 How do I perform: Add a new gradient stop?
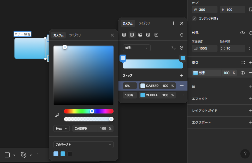click(x=182, y=75)
